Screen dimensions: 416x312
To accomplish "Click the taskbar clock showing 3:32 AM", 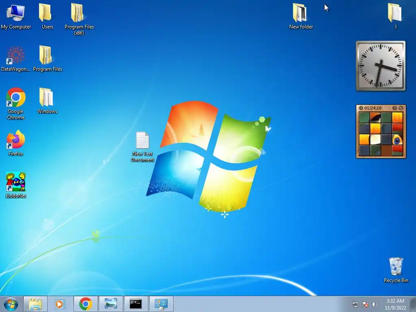I will (x=395, y=304).
